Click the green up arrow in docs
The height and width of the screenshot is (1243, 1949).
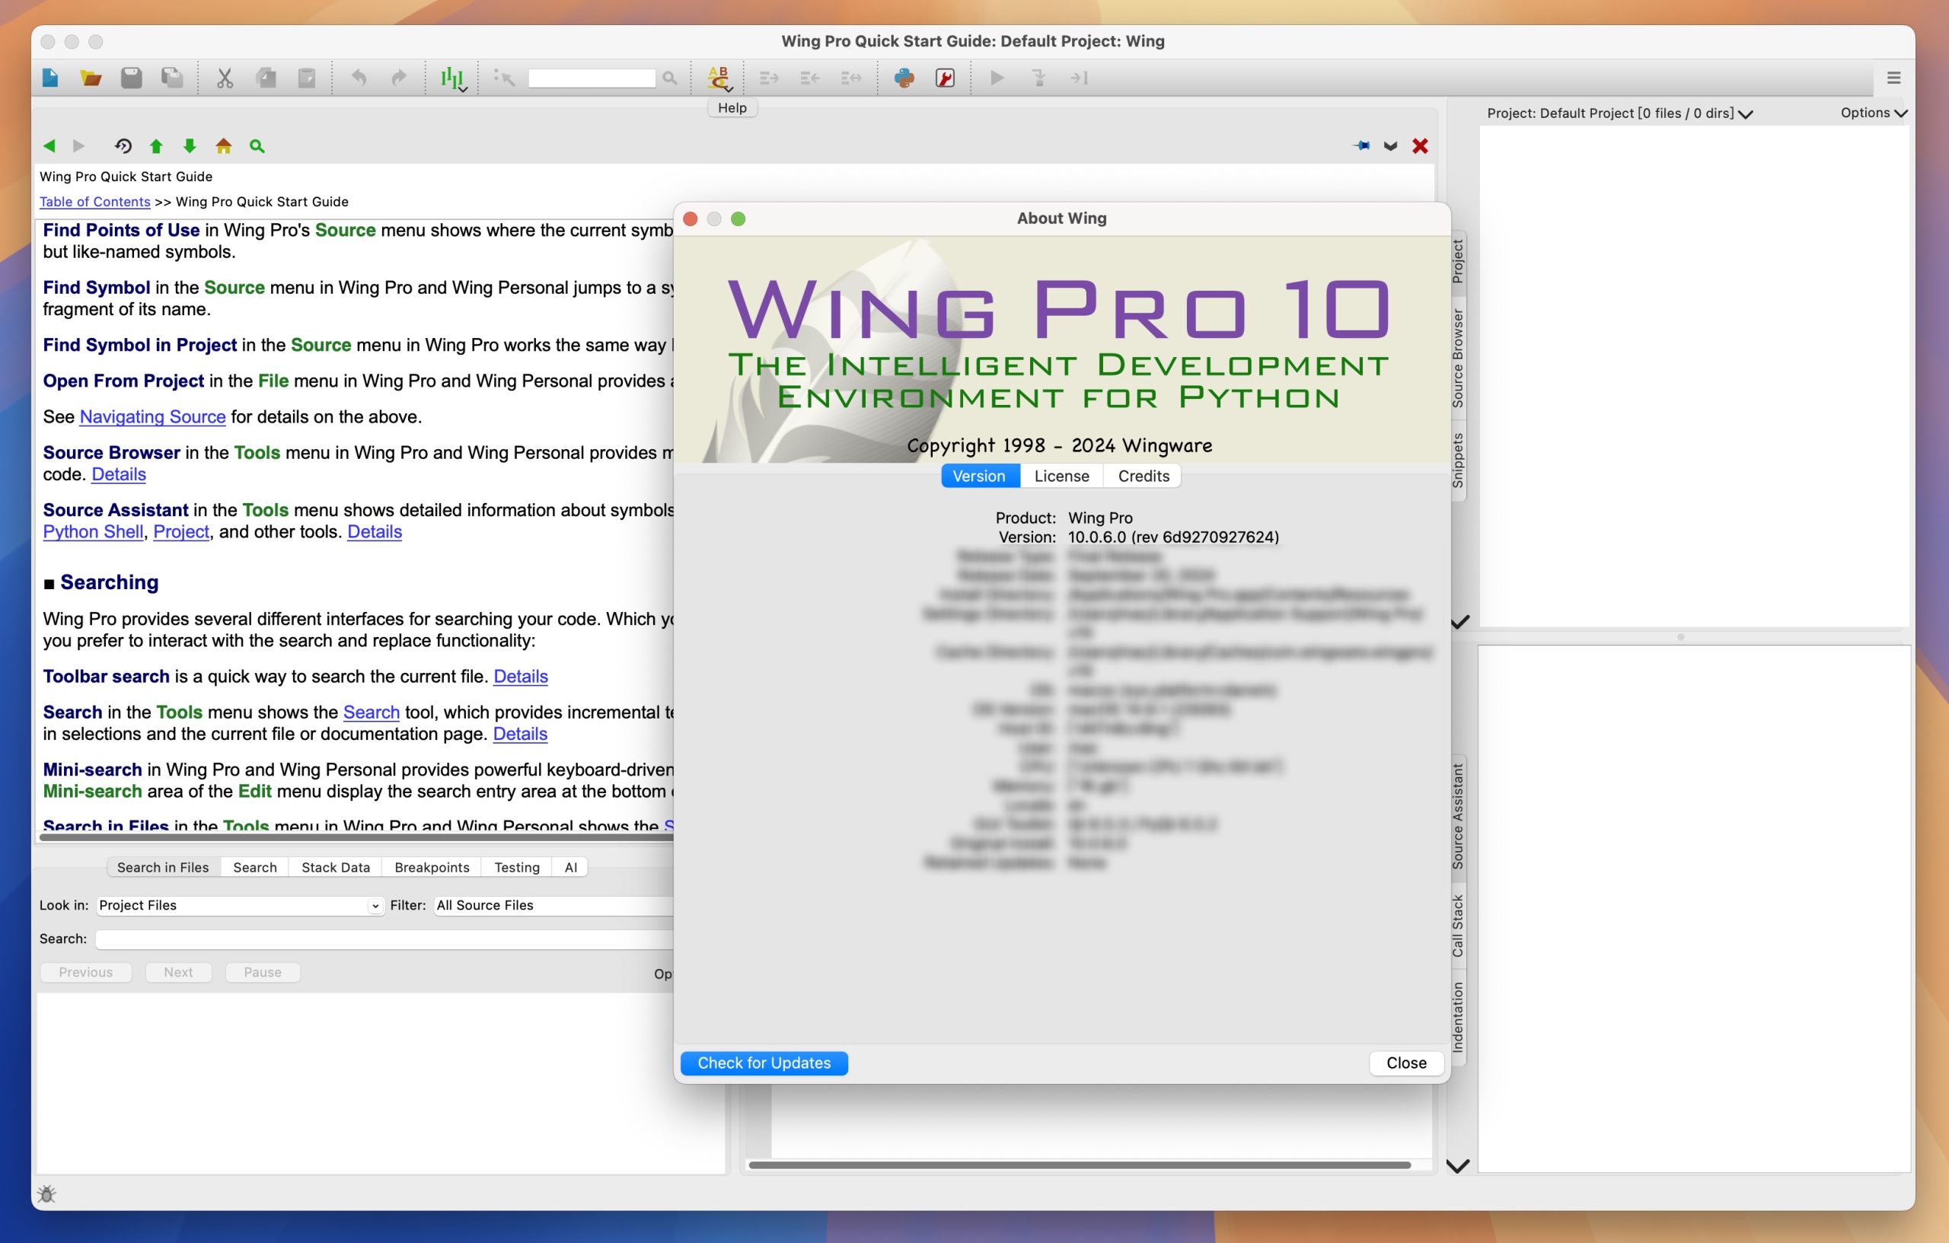[156, 145]
